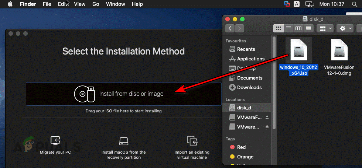Viewport: 362px width, 168px height.
Task: Open the Window menu
Action: tap(115, 4)
